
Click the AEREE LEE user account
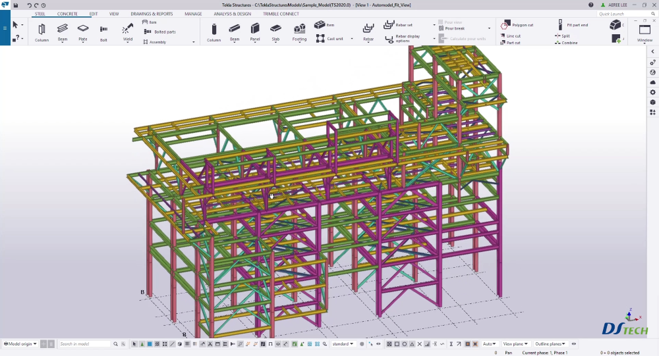(614, 5)
